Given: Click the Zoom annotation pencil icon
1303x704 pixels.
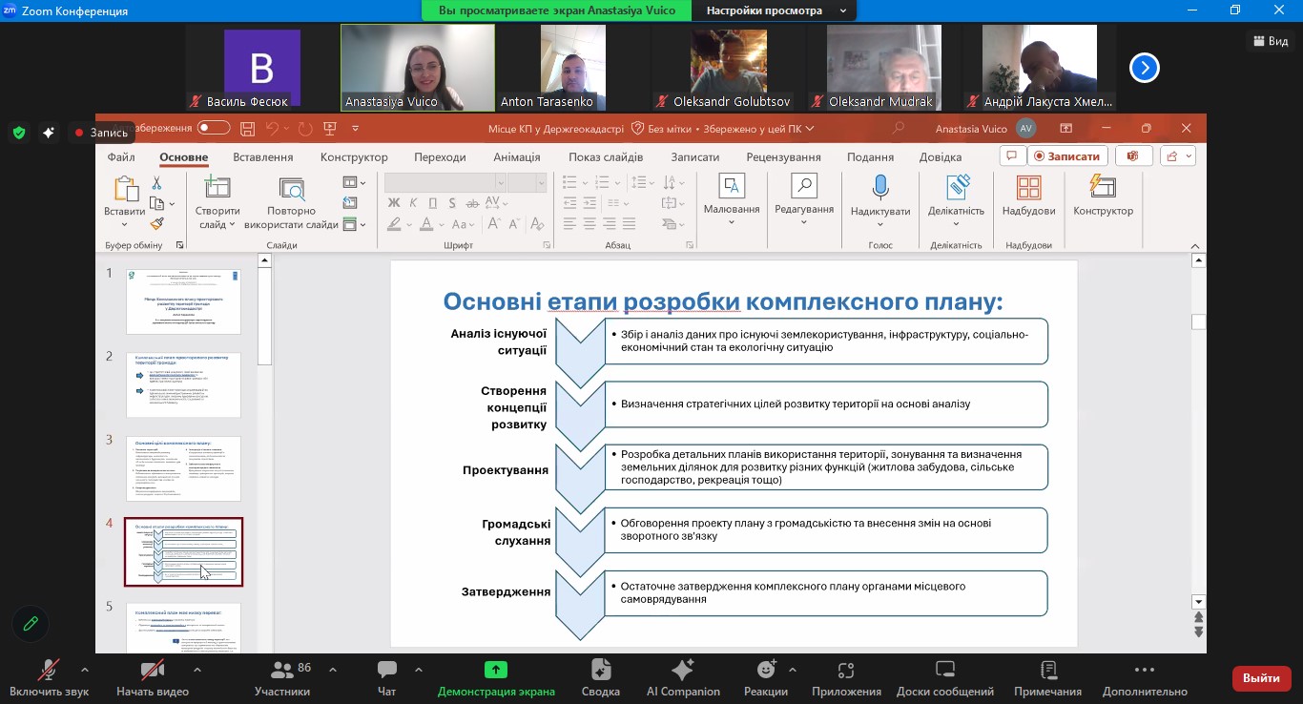Looking at the screenshot, I should tap(31, 624).
